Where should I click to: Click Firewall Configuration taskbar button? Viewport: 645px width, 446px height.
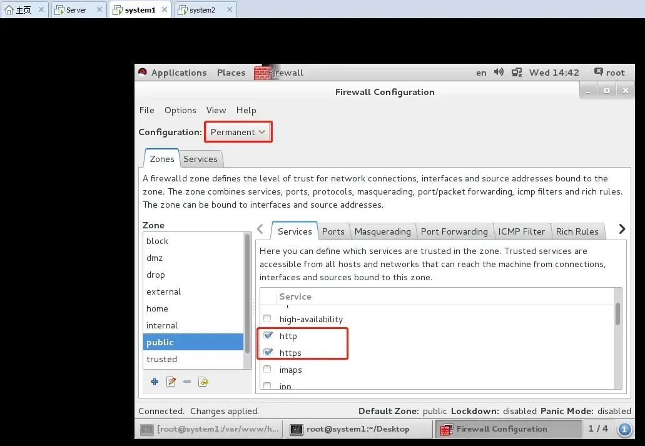click(509, 429)
